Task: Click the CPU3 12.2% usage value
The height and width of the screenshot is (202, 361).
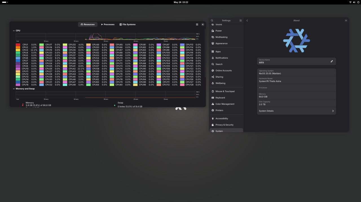Action: point(34,50)
